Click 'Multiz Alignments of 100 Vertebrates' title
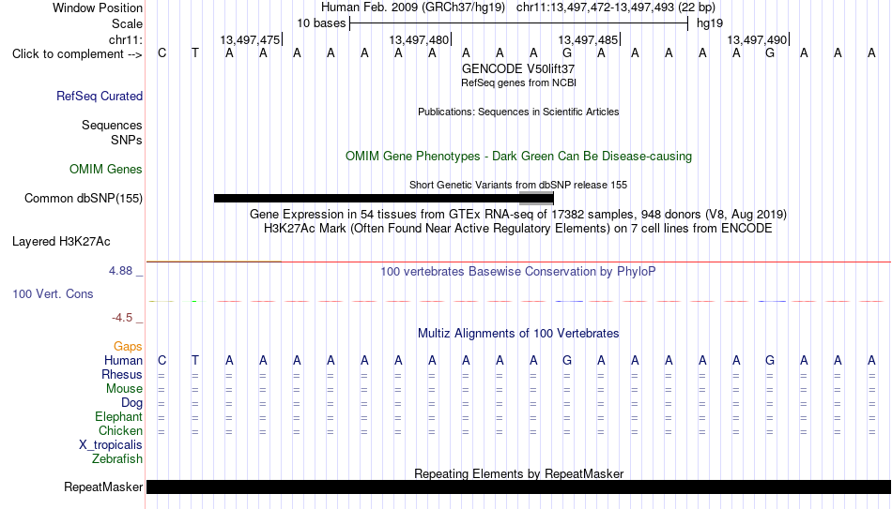This screenshot has width=892, height=509. pyautogui.click(x=518, y=334)
